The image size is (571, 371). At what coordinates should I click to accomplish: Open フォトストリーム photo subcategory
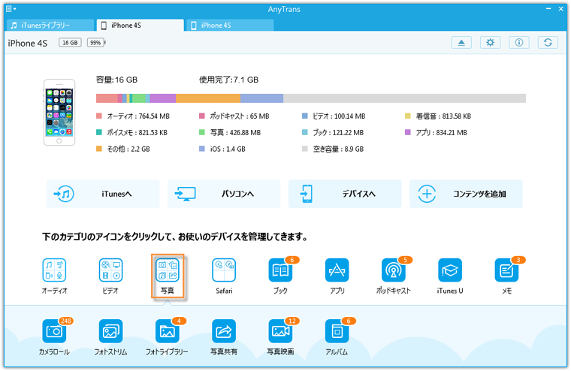(110, 331)
